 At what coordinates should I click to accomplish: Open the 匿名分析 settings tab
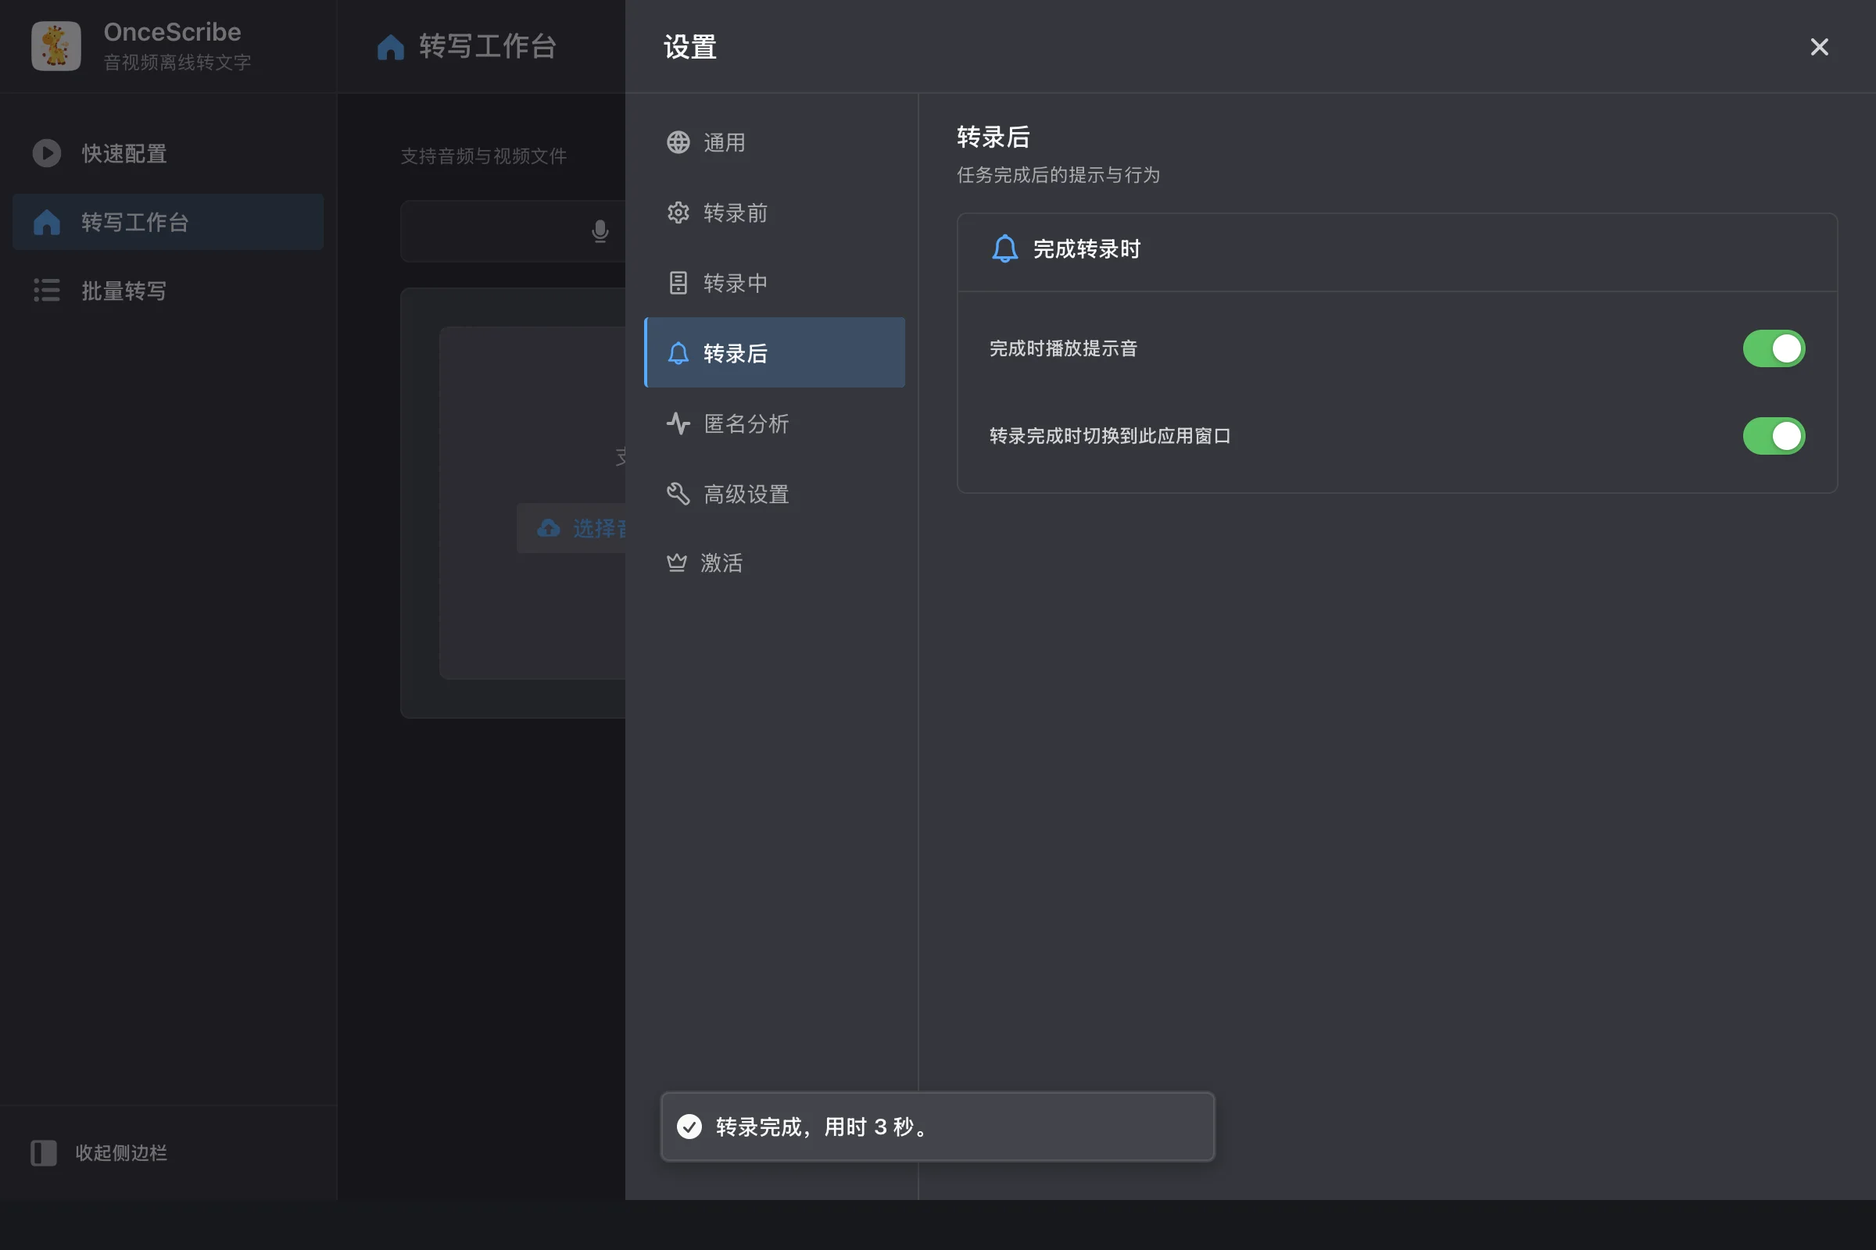775,423
